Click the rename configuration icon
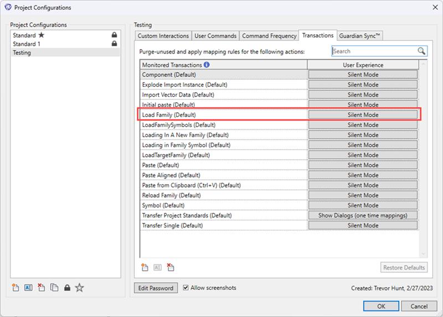 click(x=29, y=287)
